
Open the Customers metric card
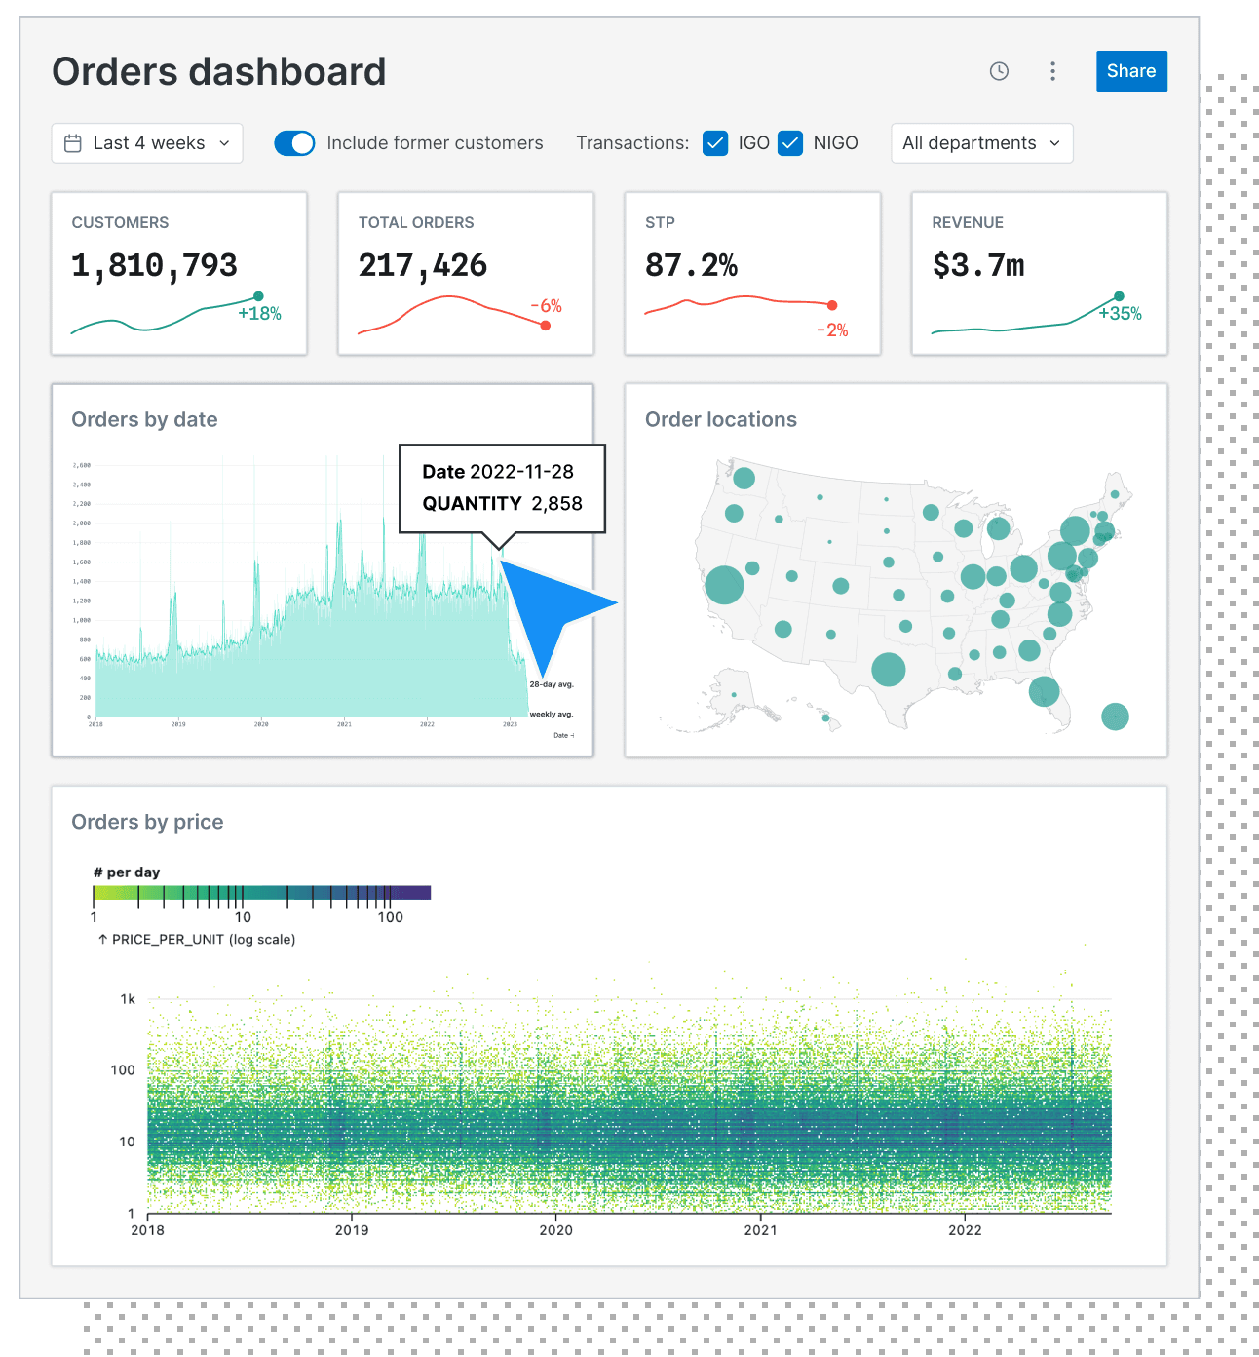point(179,273)
